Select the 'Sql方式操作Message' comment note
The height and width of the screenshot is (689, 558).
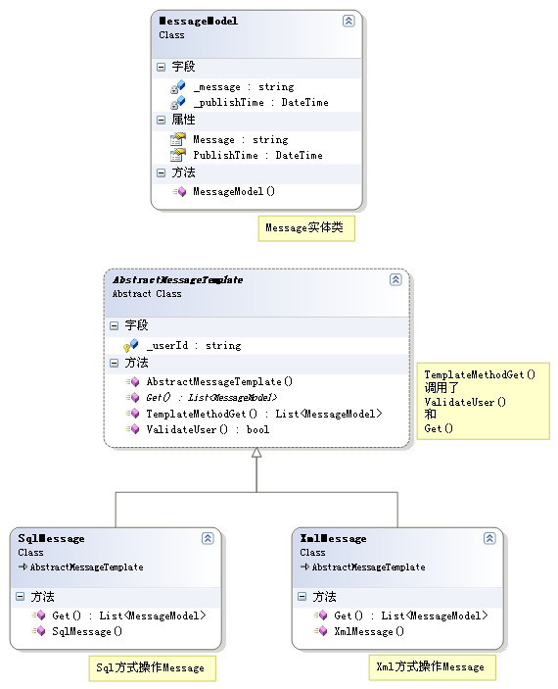153,668
